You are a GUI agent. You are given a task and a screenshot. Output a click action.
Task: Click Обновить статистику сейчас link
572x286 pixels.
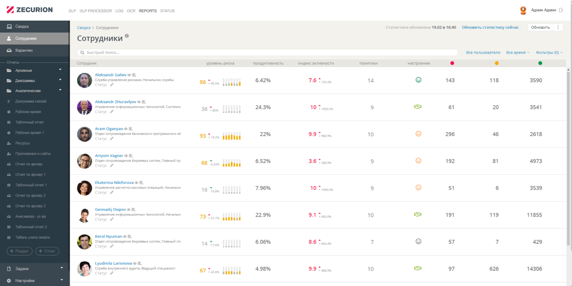(490, 27)
